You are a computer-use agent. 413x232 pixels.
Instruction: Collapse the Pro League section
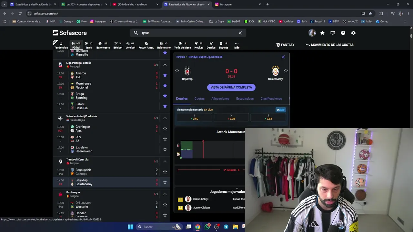click(x=165, y=194)
